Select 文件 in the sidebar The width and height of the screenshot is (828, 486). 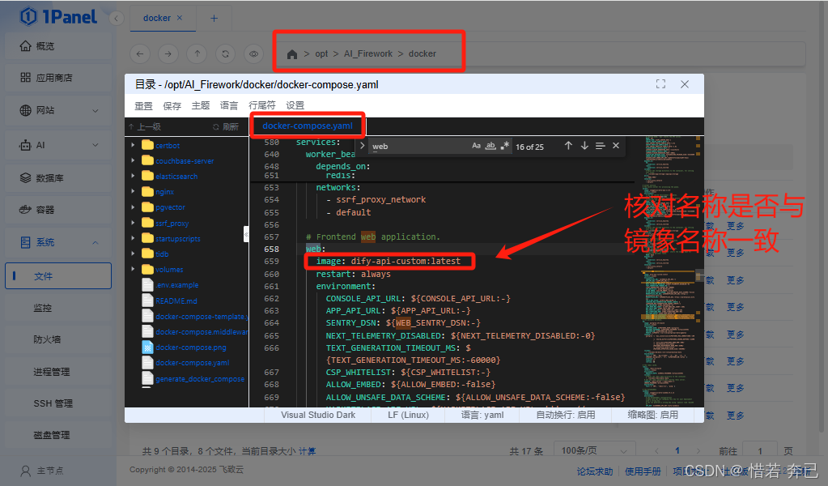click(x=58, y=275)
